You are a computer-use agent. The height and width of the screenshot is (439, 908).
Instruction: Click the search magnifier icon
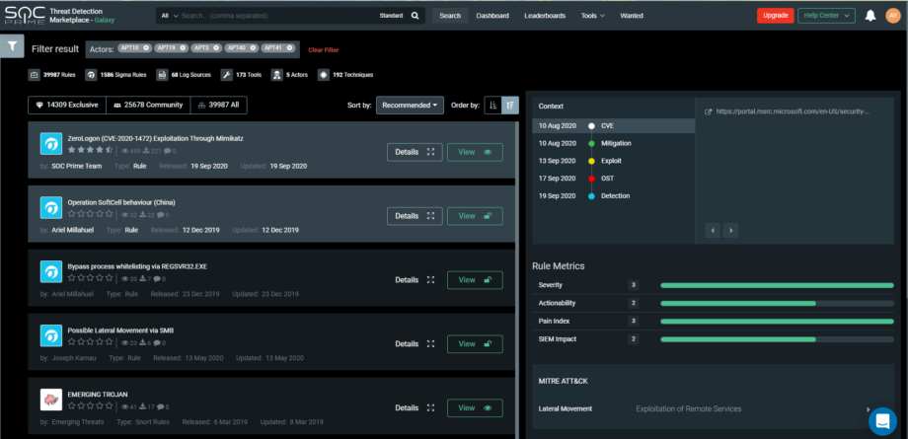(x=415, y=16)
